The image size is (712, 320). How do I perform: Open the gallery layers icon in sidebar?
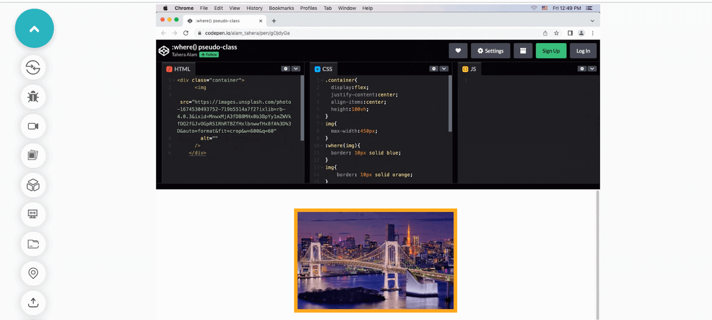33,155
